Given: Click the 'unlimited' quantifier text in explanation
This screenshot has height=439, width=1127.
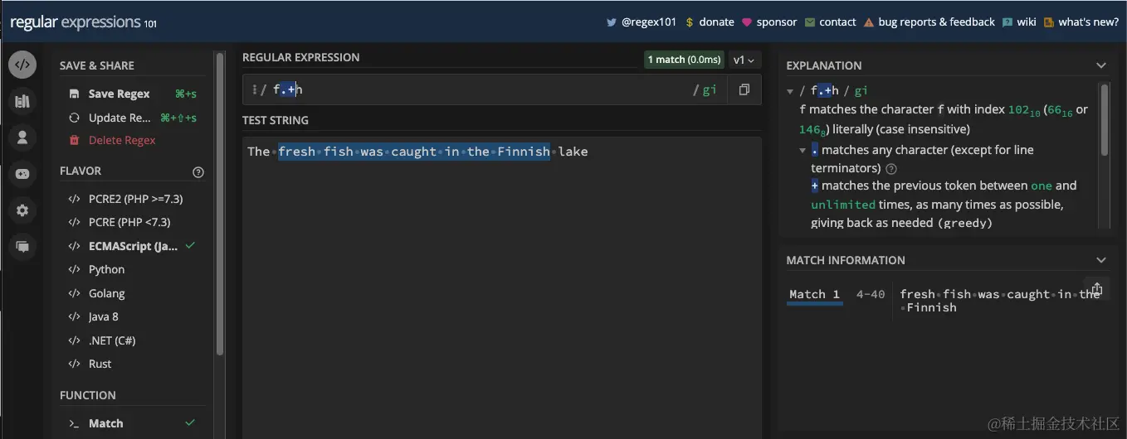Looking at the screenshot, I should pyautogui.click(x=843, y=204).
